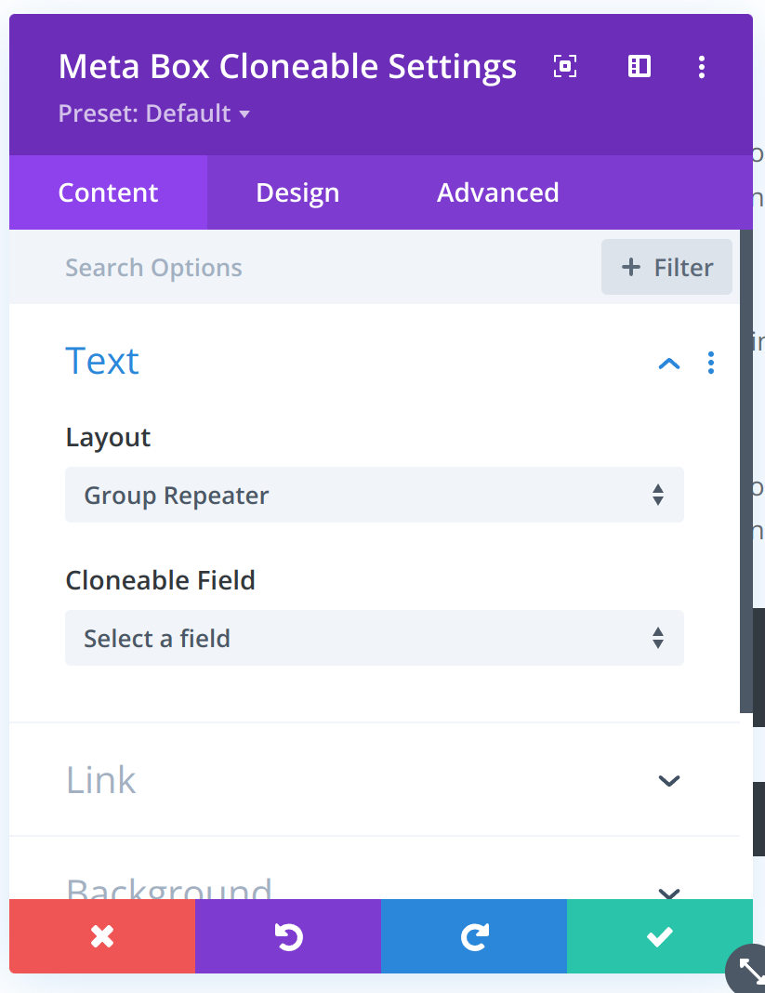Open the Layout dropdown showing Group Repeater

pos(375,495)
